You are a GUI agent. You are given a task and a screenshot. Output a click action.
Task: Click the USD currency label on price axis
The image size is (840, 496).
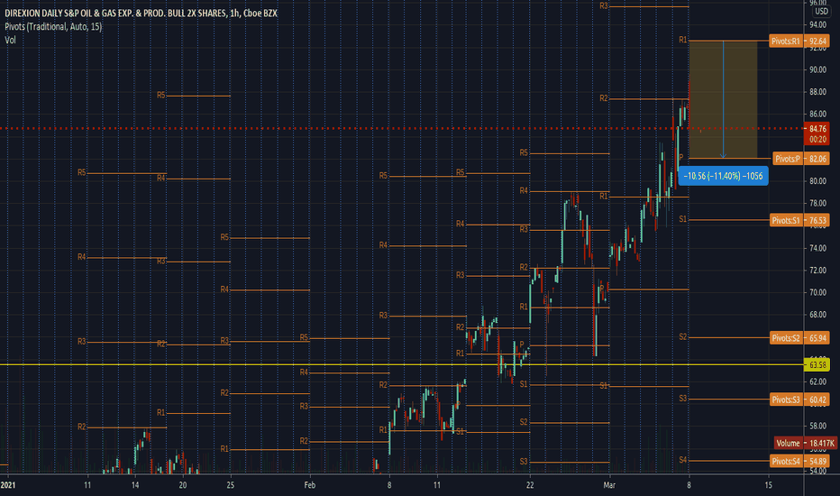(x=821, y=11)
